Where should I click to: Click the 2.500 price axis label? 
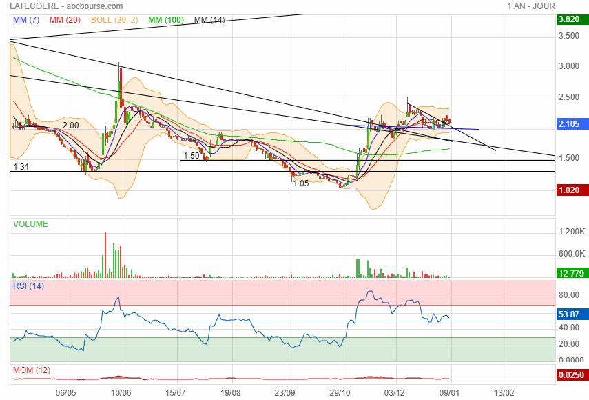(569, 97)
